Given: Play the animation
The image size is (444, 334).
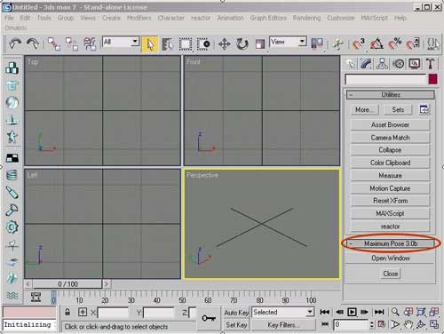Looking at the screenshot, I should (x=352, y=312).
